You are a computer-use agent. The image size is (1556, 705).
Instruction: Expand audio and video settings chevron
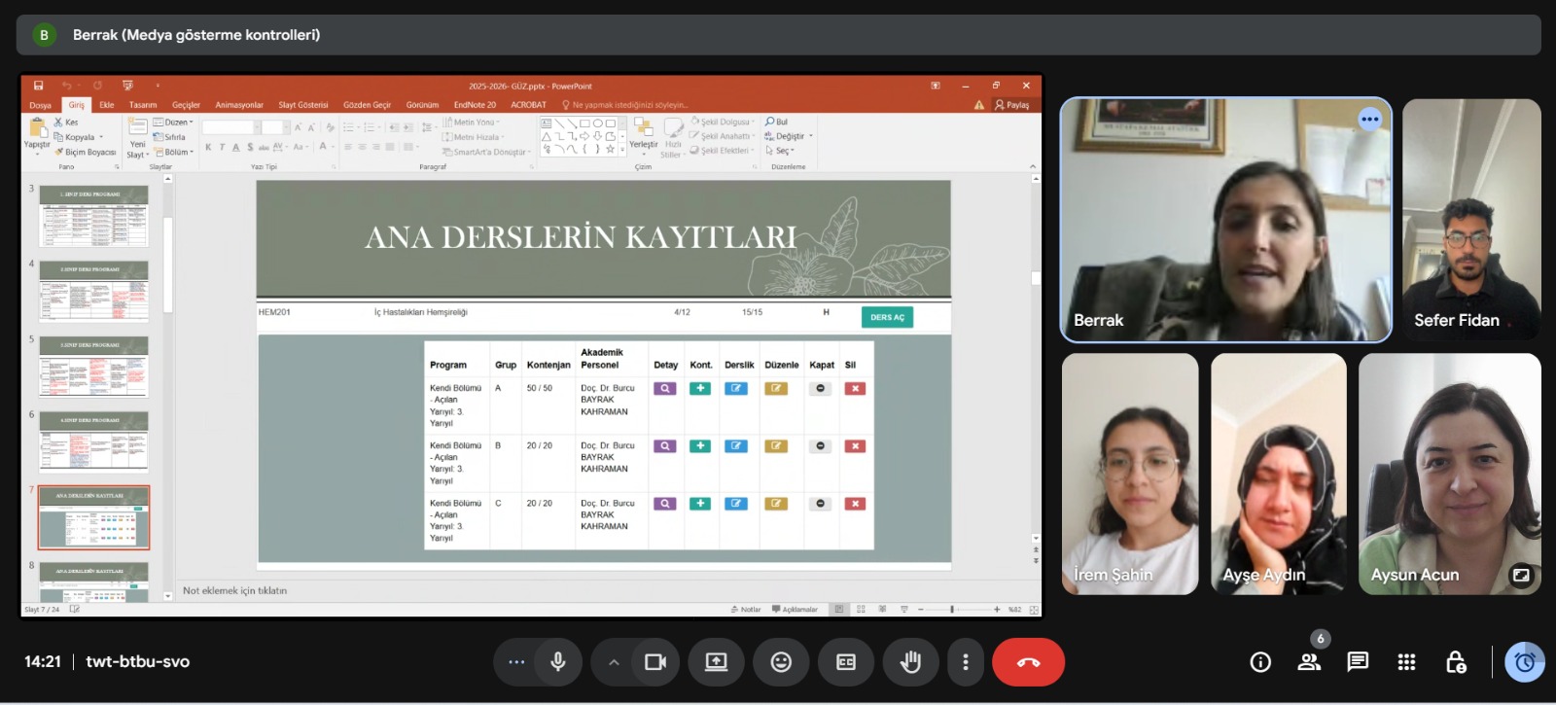pos(614,662)
